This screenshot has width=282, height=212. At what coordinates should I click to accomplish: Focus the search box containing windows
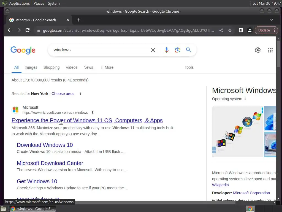point(101,50)
